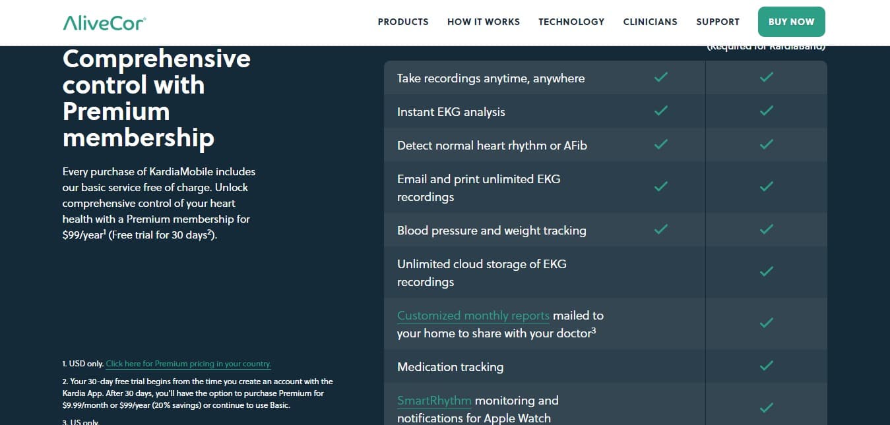Select 'Email and print unlimited EKG recordings' text
The width and height of the screenshot is (890, 425).
point(479,188)
